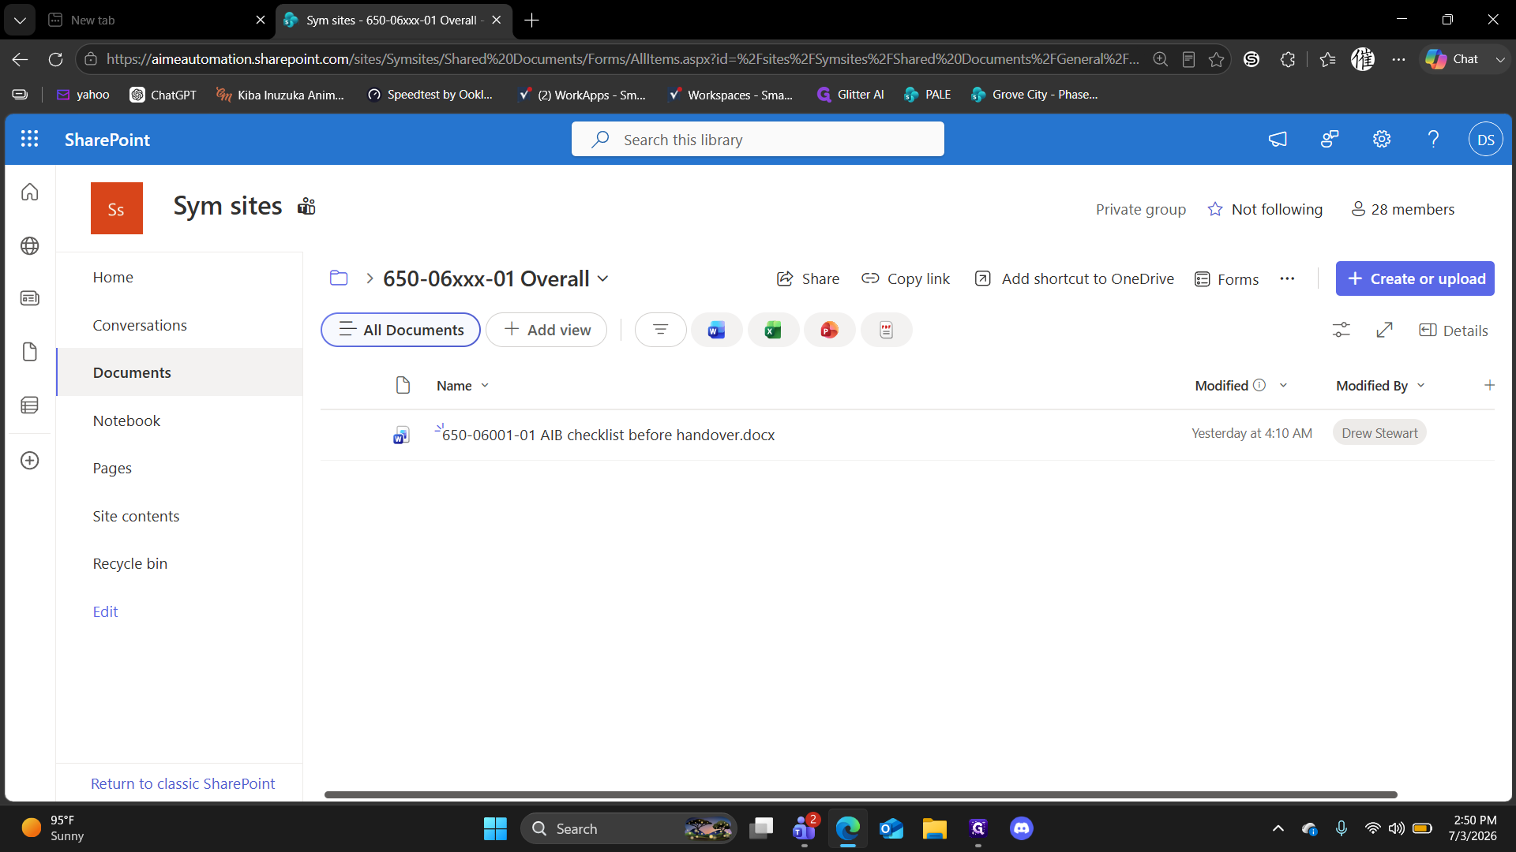Toggle favorite star for this page
This screenshot has width=1516, height=852.
[1216, 59]
